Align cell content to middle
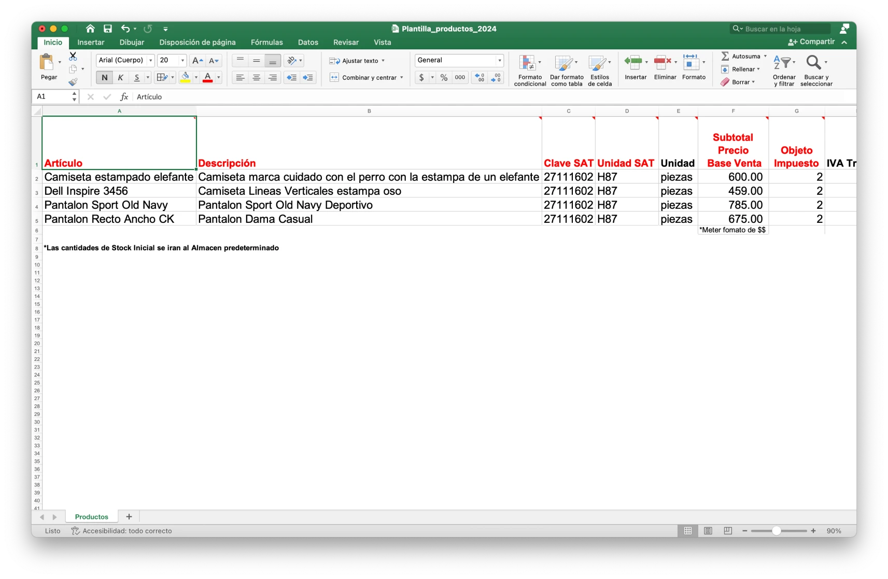Viewport: 888px width, 579px height. point(256,61)
